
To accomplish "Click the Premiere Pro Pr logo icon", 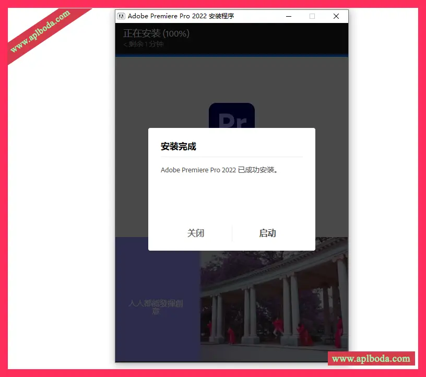I will click(232, 116).
